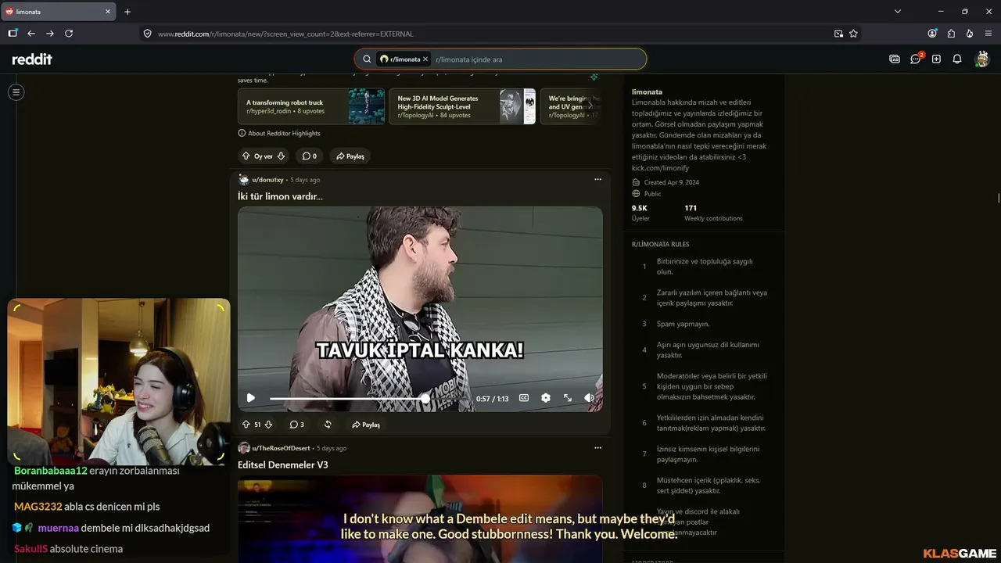Screen dimensions: 1001x563
Task: Share the post with 0 comments
Action: [350, 156]
